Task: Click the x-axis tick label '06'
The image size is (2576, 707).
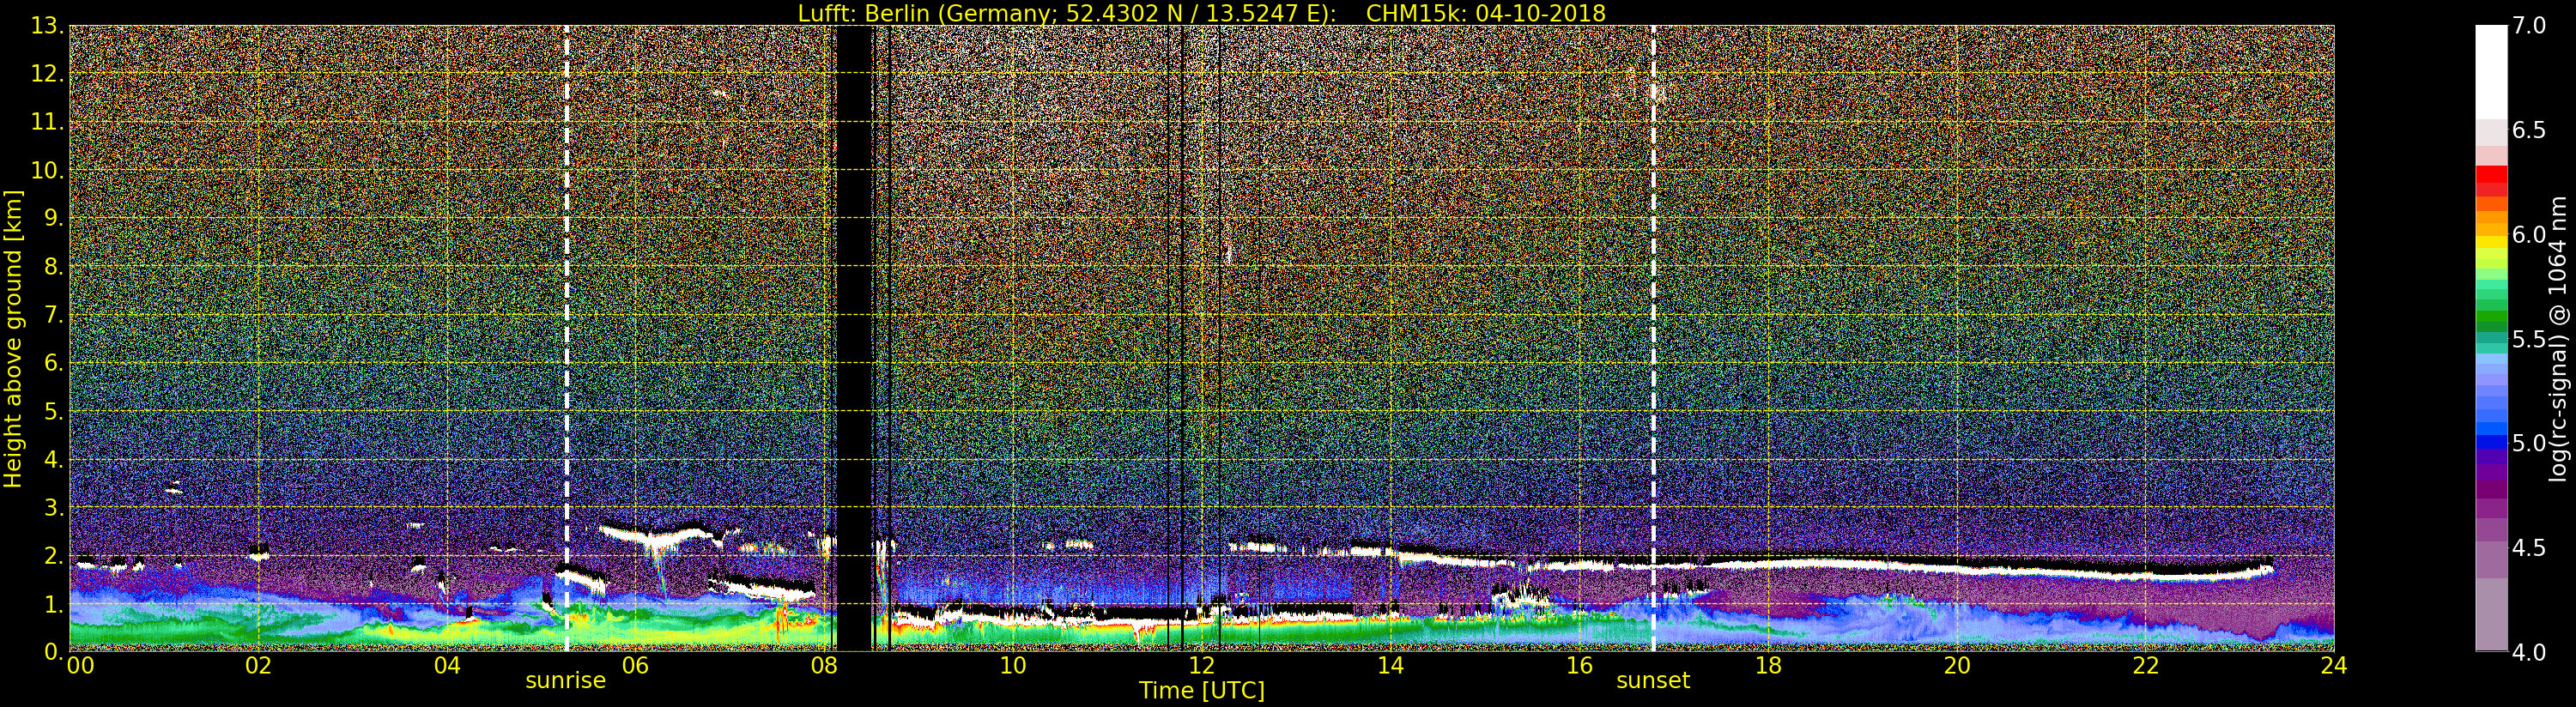Action: 635,665
